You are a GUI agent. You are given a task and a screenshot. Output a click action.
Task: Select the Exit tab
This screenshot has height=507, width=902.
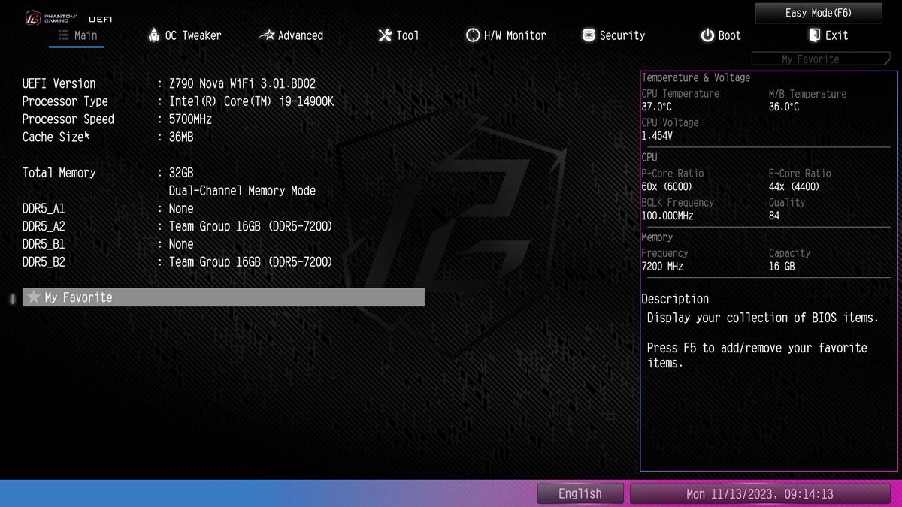pyautogui.click(x=828, y=35)
